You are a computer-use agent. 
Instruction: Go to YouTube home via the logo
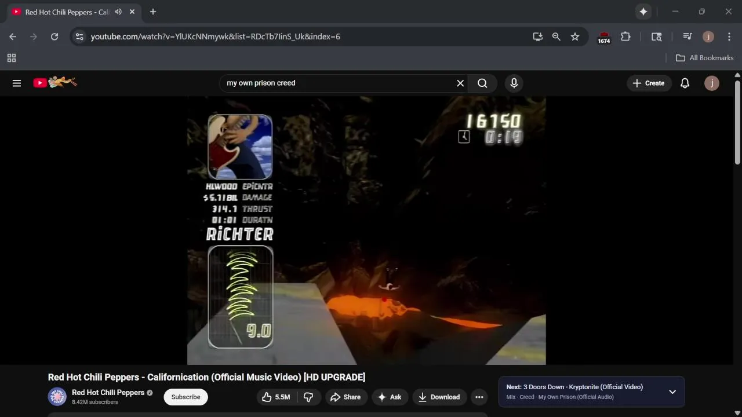pyautogui.click(x=55, y=83)
